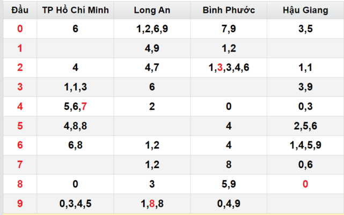Select Hậu Giang cell showing 2,5,6
Viewport: 344px width, 215px height.
click(305, 126)
